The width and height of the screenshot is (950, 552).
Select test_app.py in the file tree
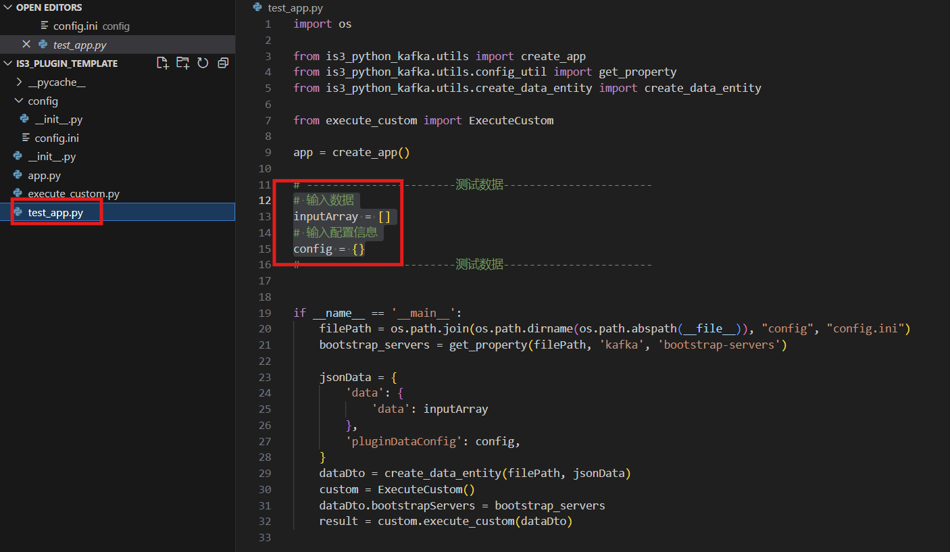point(55,213)
